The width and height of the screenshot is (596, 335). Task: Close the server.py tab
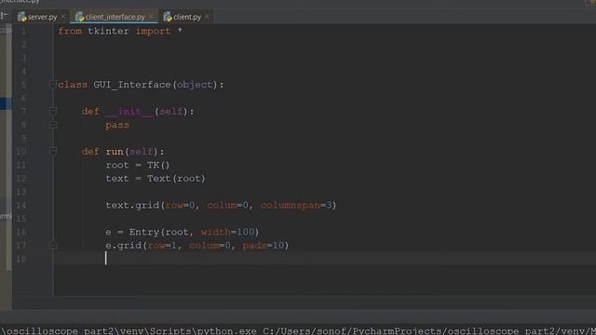[63, 17]
